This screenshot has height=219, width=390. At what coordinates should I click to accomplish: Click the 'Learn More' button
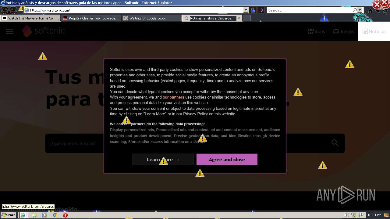[163, 159]
